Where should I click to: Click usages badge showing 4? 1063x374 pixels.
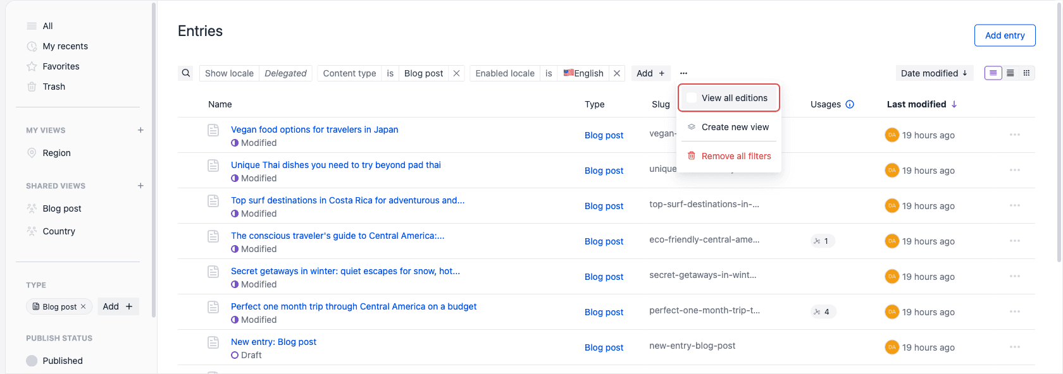[x=823, y=311]
